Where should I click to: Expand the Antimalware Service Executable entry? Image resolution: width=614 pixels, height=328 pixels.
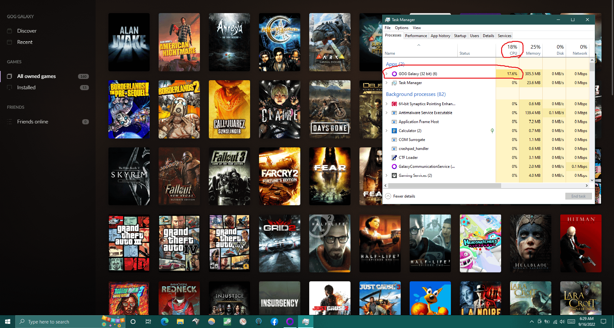pyautogui.click(x=387, y=113)
